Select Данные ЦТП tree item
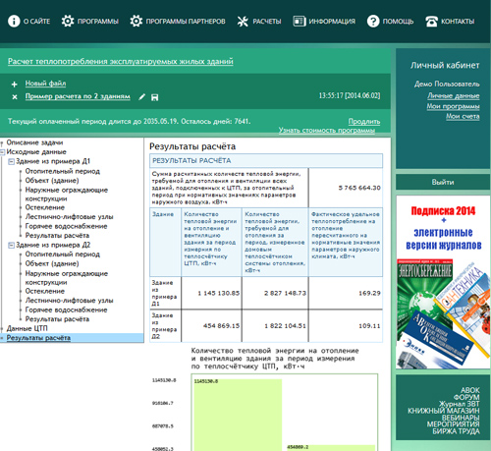Screen dimensions: 491x451 point(27,328)
